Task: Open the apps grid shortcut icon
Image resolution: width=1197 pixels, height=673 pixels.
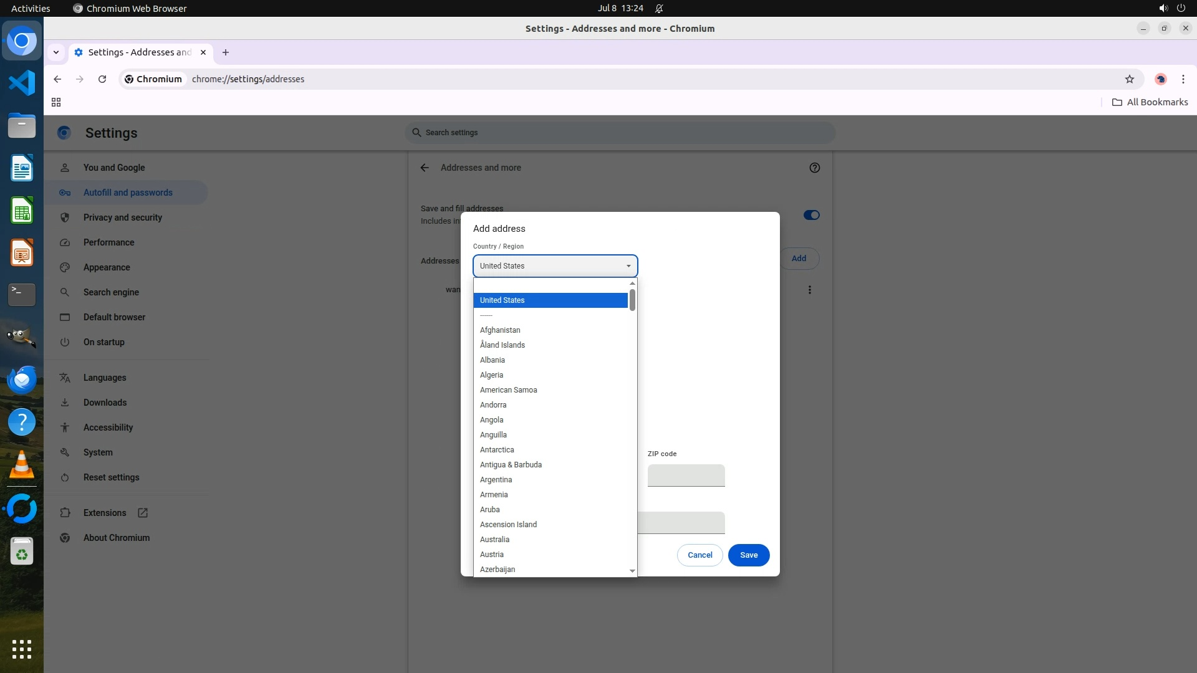Action: (56, 102)
